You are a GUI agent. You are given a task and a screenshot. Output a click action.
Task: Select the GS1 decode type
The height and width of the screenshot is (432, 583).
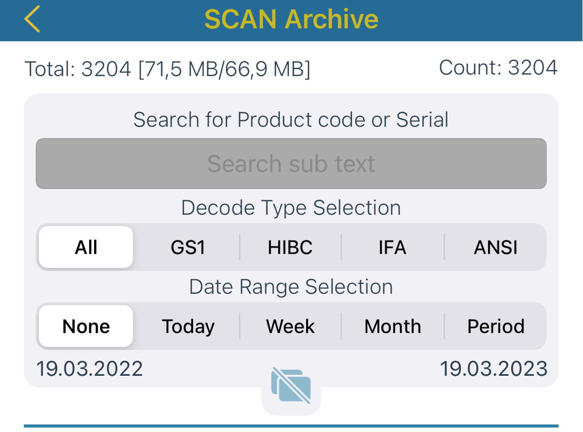[188, 247]
